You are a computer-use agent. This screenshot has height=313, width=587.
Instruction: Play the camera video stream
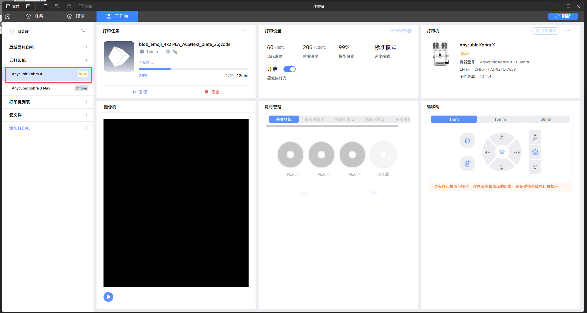tap(108, 297)
